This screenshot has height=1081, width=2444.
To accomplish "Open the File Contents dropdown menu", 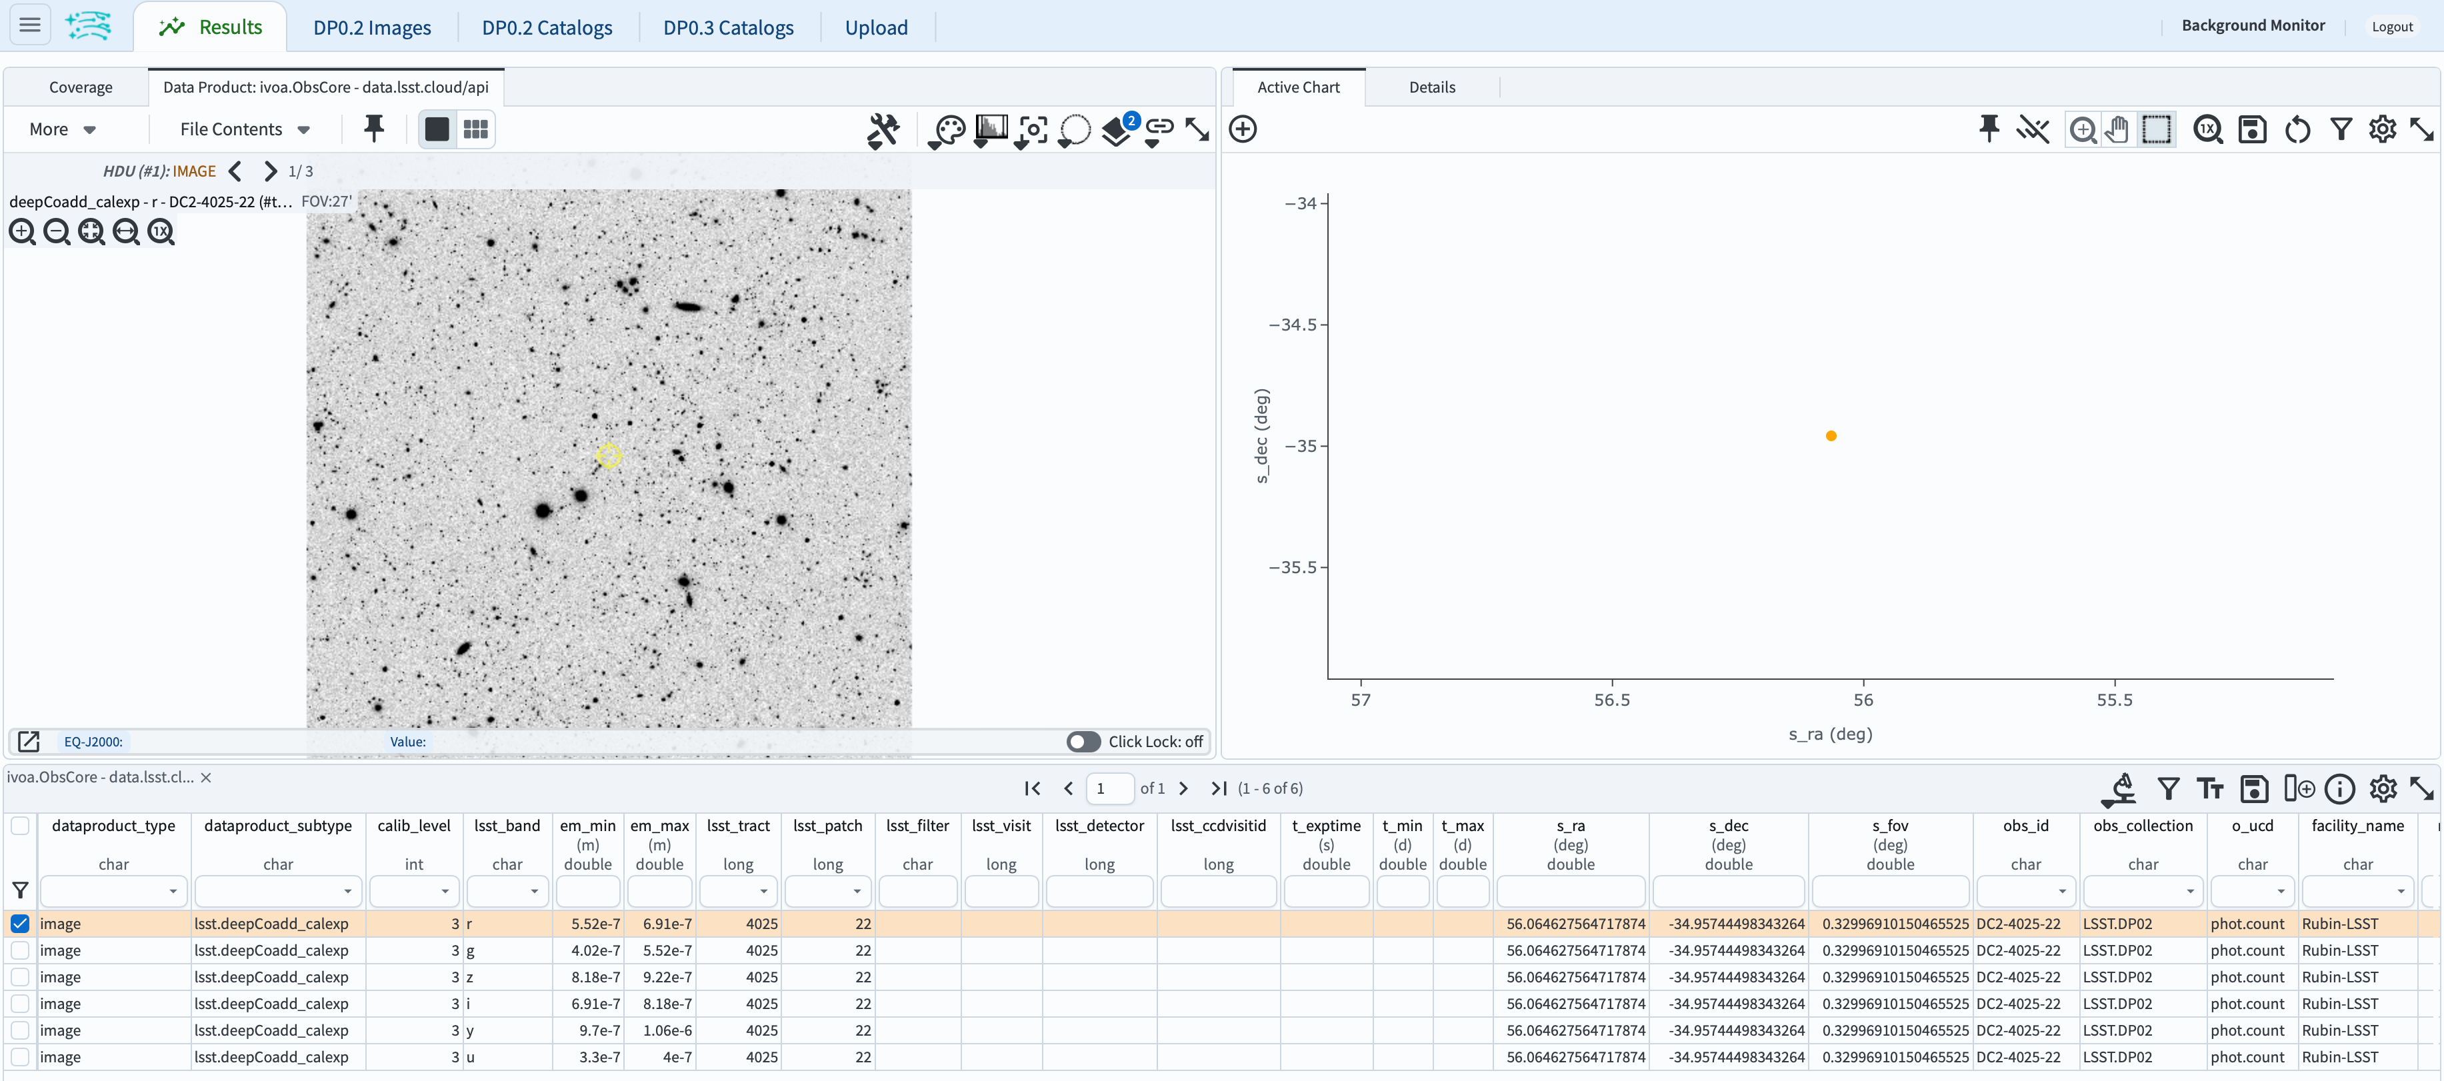I will pyautogui.click(x=241, y=129).
